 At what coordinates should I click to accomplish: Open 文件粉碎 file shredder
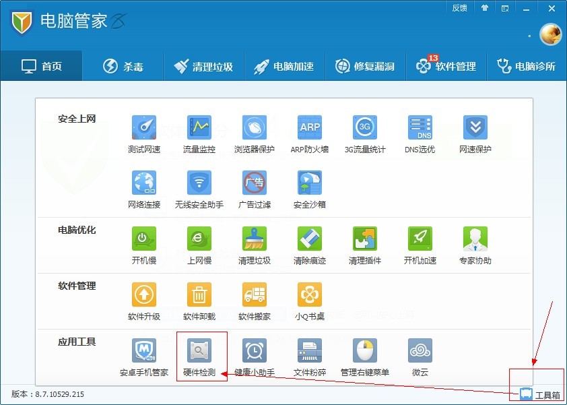click(310, 358)
